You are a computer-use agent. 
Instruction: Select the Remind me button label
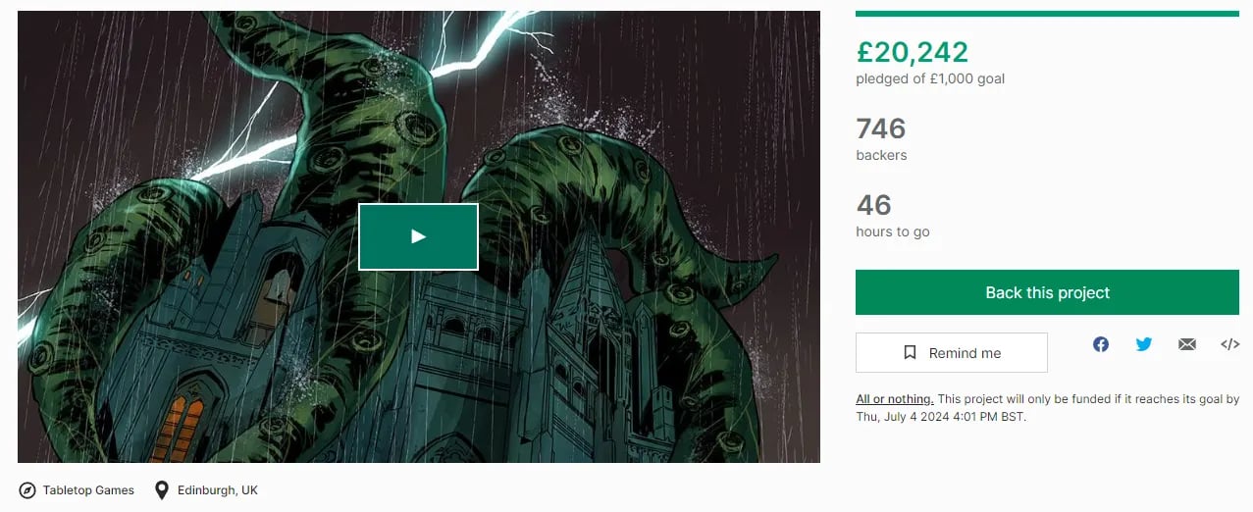click(x=965, y=353)
